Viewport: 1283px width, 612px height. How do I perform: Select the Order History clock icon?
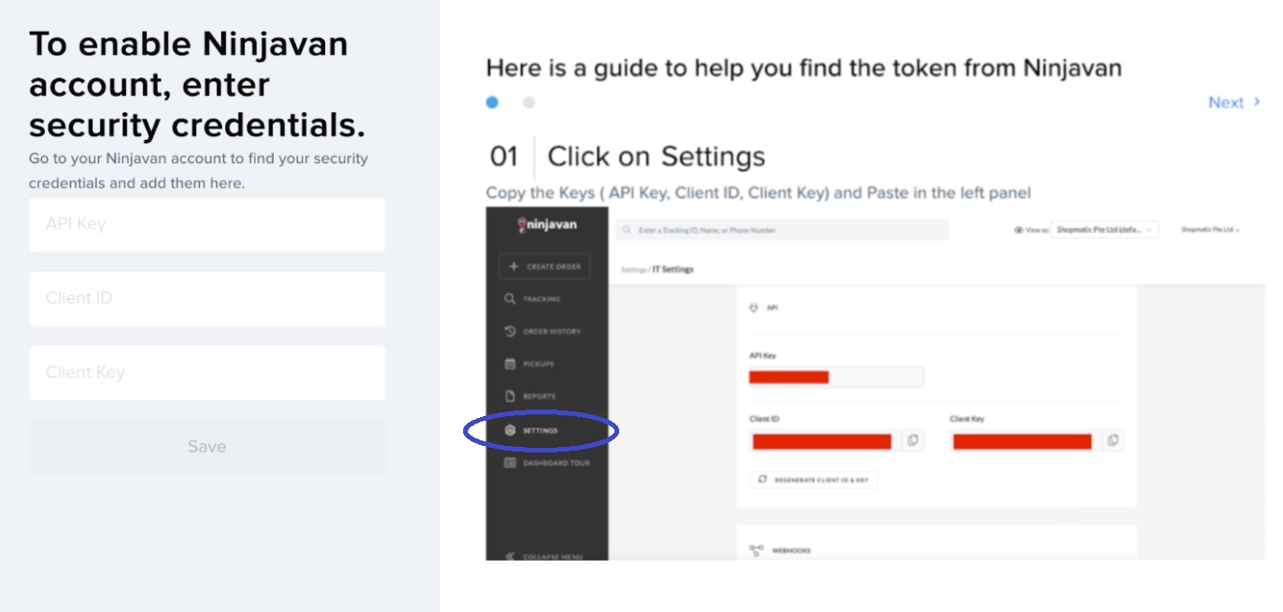[510, 331]
